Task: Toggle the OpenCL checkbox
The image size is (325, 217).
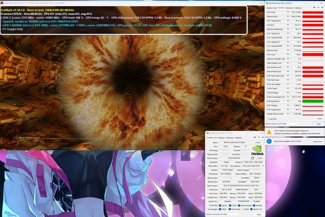Action: click(220, 206)
